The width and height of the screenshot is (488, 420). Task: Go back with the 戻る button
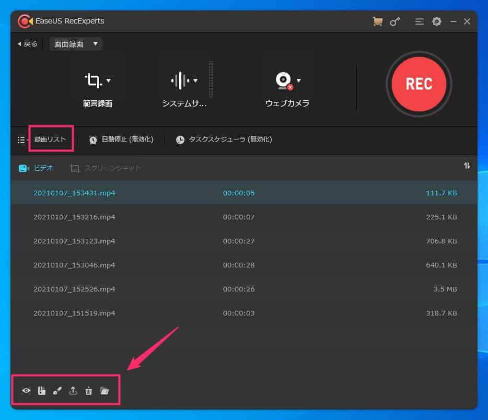27,44
